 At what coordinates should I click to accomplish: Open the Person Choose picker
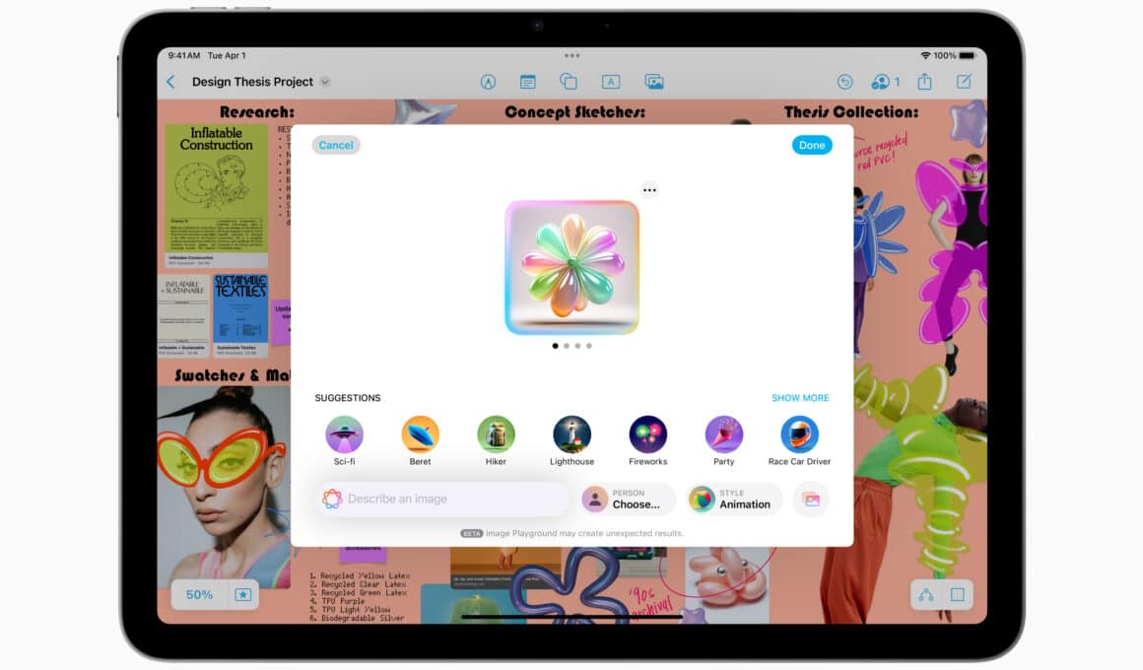(629, 500)
